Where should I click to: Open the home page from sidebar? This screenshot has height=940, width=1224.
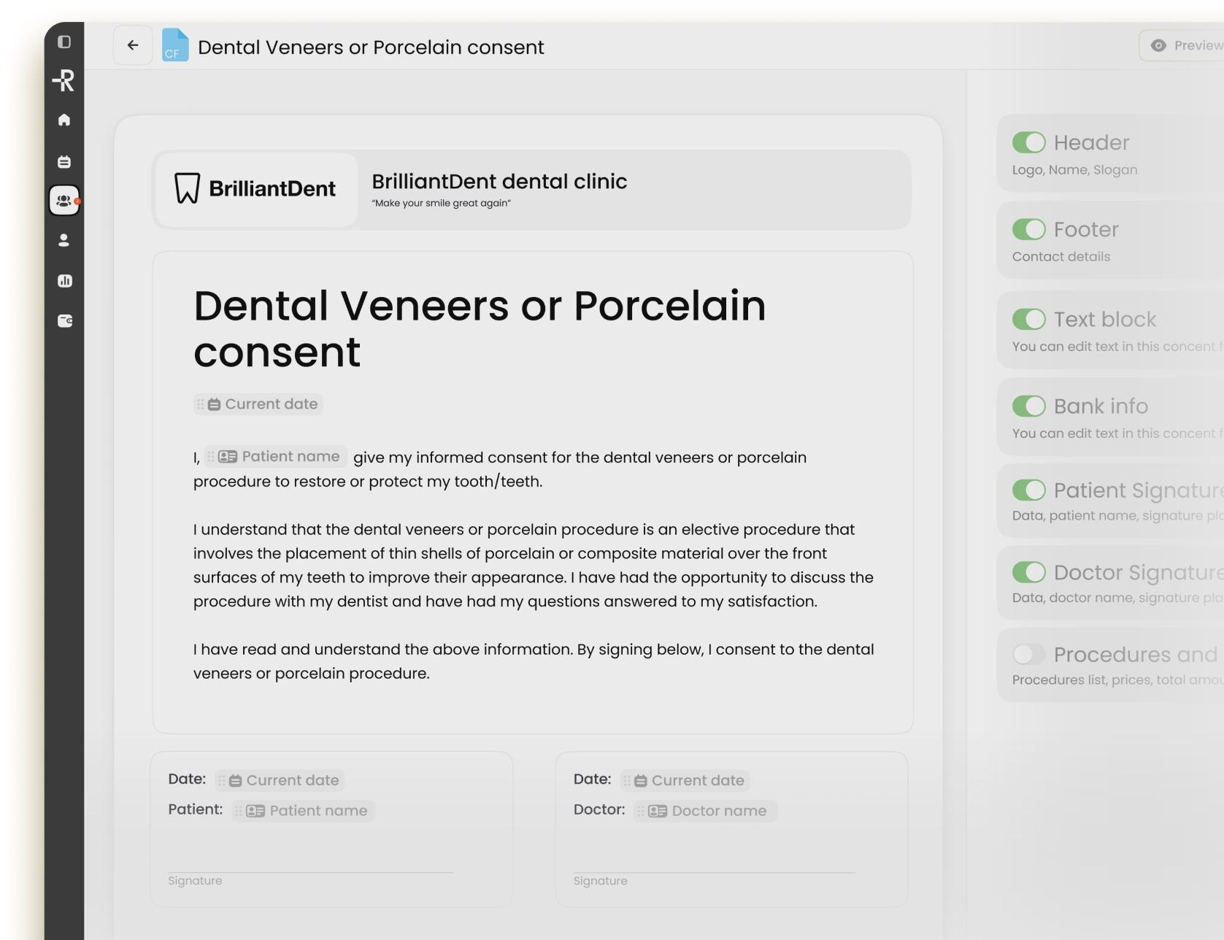click(64, 120)
